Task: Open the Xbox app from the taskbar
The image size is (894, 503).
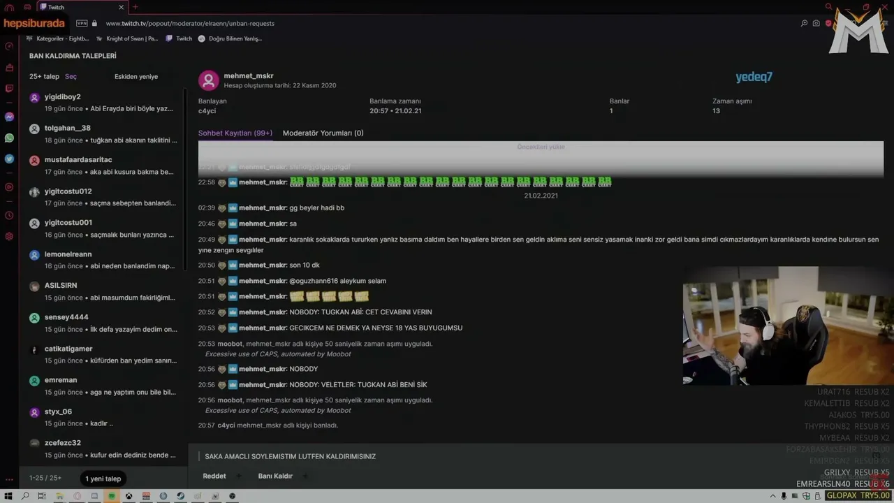Action: pyautogui.click(x=129, y=496)
